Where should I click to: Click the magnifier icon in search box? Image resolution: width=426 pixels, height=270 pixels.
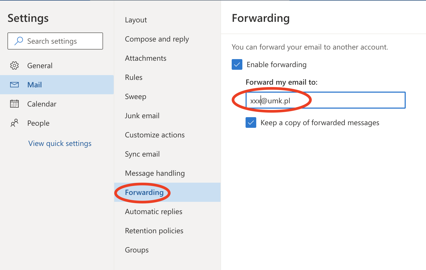pos(19,41)
